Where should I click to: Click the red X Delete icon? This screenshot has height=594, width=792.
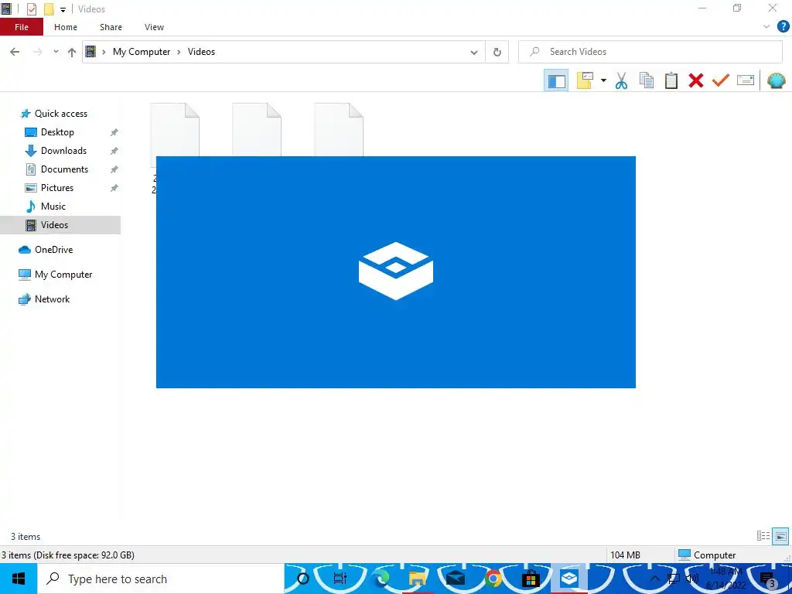pos(695,80)
